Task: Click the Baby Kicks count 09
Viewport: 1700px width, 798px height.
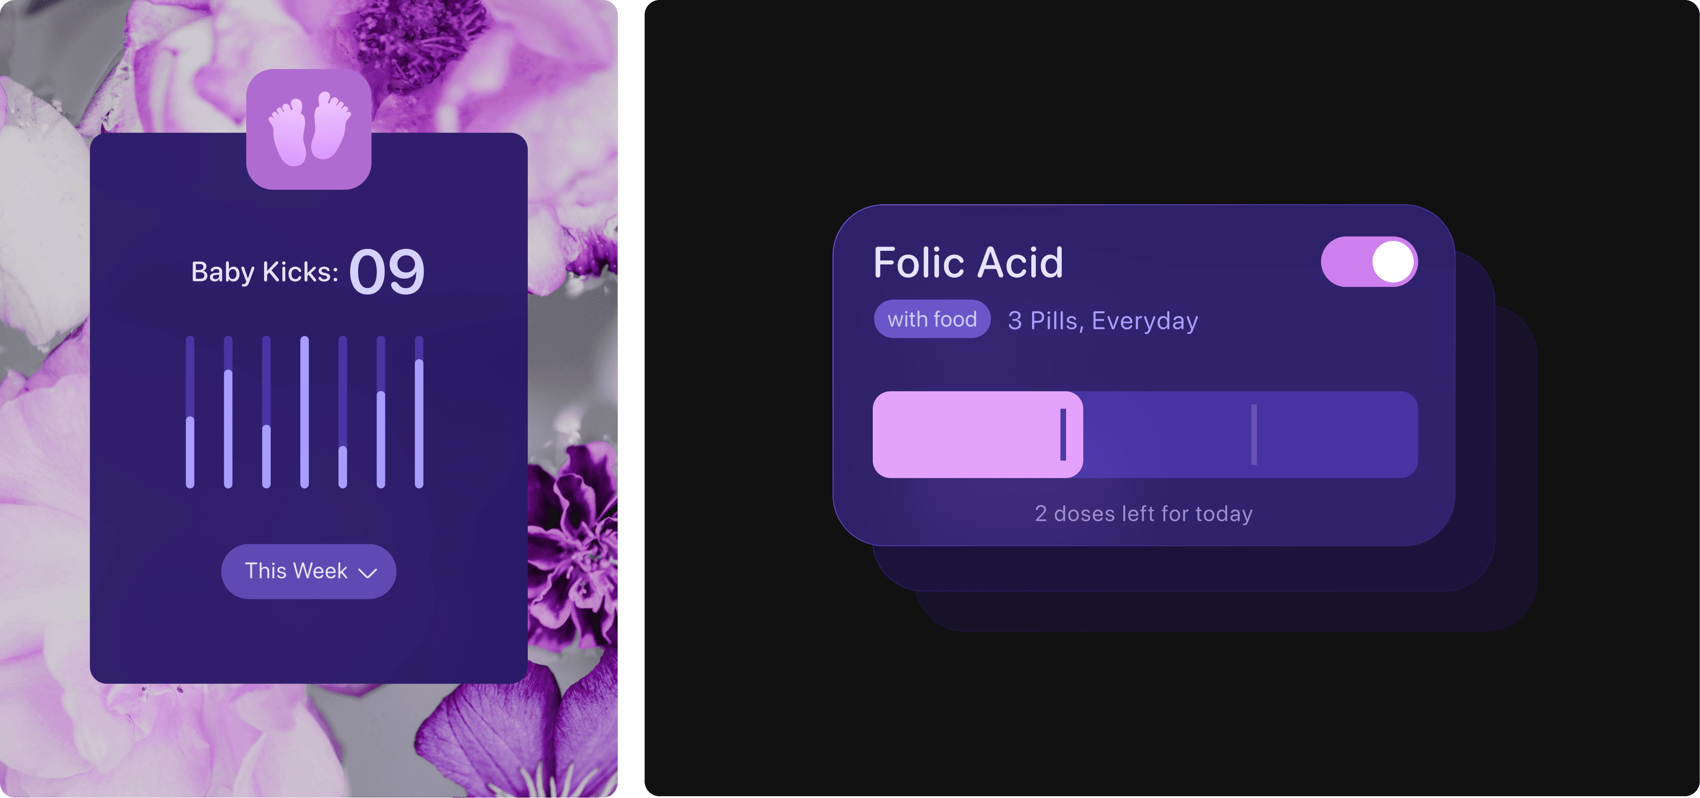Action: tap(387, 272)
